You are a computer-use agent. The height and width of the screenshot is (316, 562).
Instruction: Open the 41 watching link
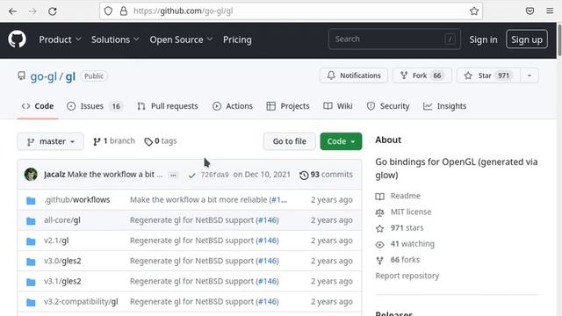405,244
